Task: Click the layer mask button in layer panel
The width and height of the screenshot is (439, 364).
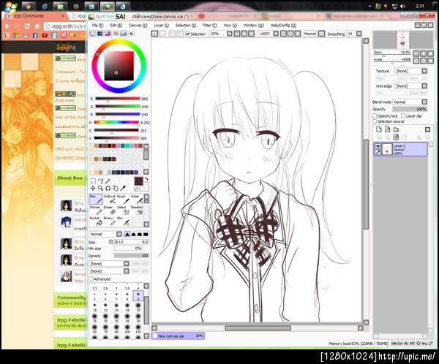Action: [x=427, y=129]
